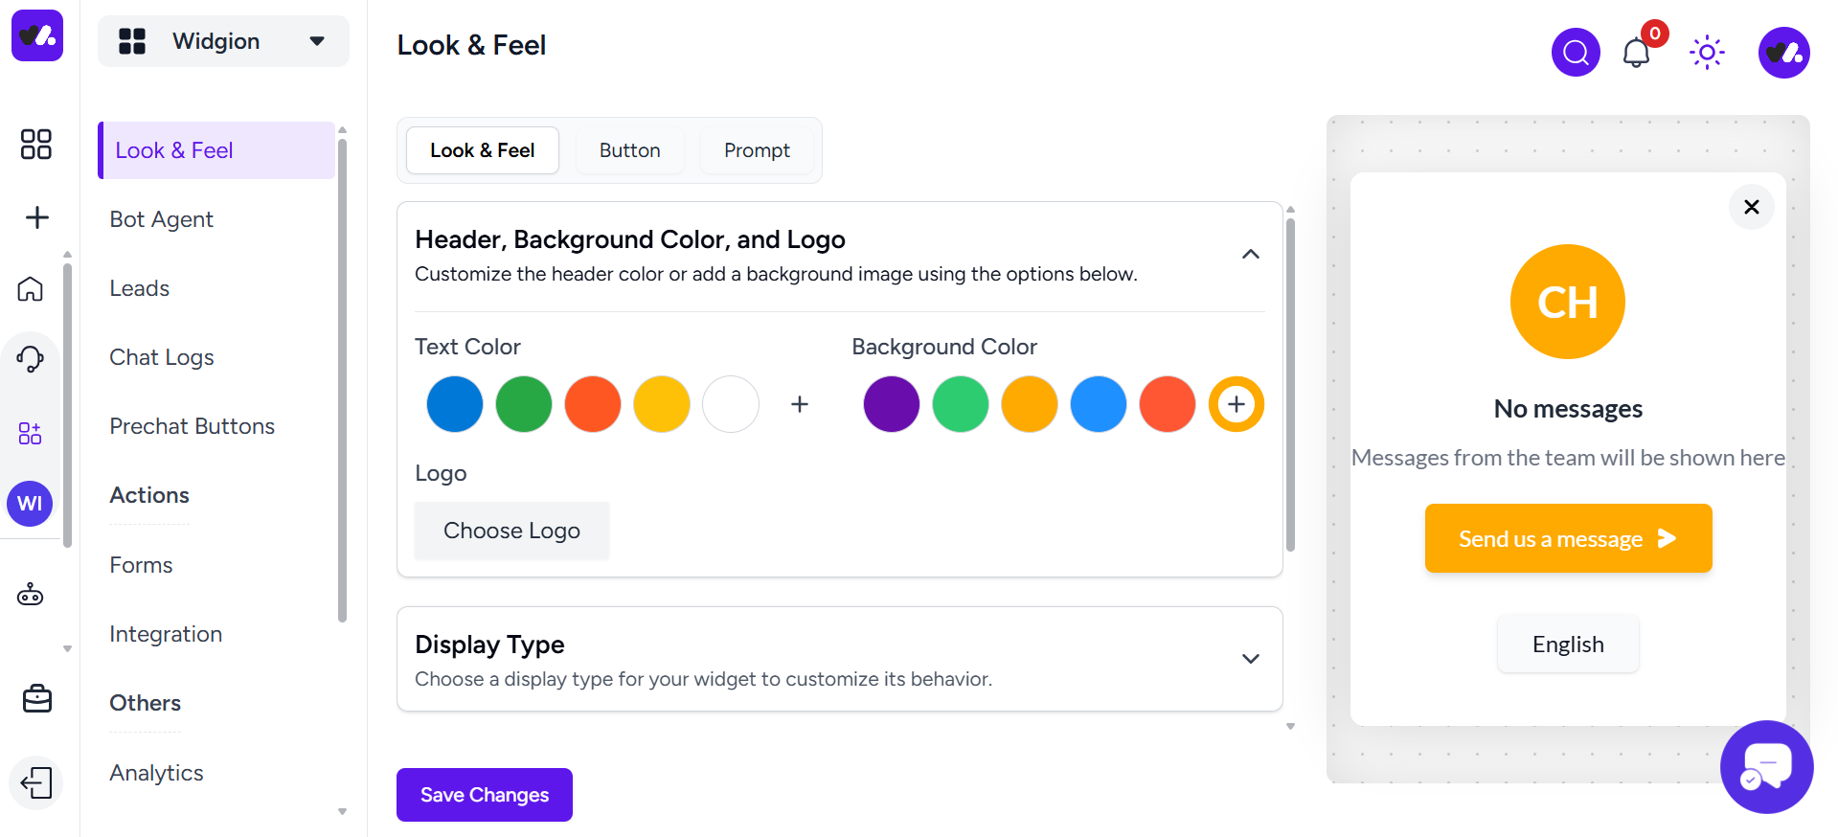Click the Choose Logo button
The height and width of the screenshot is (837, 1838).
point(511,531)
